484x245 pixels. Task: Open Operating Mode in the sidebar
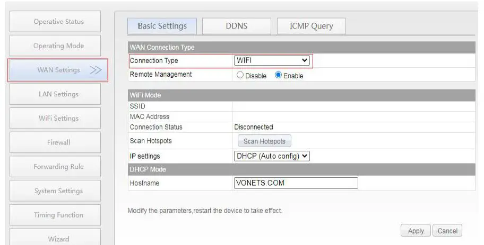tap(58, 46)
